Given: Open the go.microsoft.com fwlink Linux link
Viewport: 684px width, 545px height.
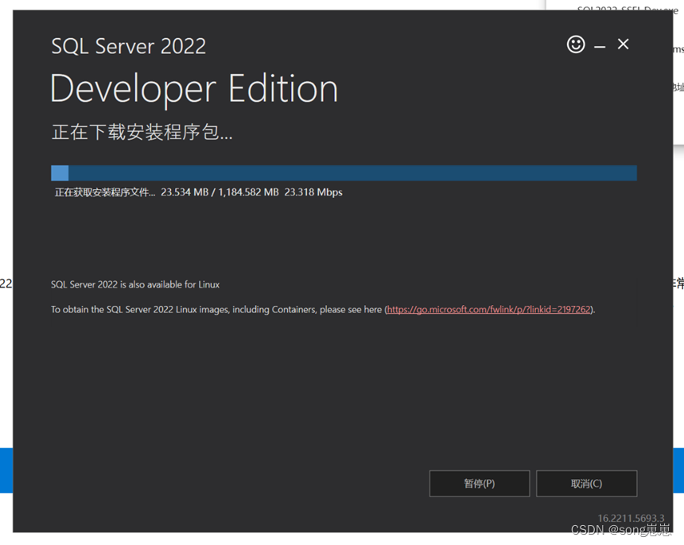Looking at the screenshot, I should [488, 310].
